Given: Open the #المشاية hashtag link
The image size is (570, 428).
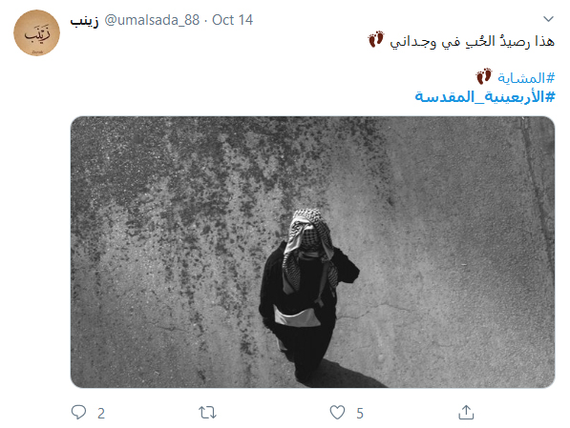Looking at the screenshot, I should 526,77.
